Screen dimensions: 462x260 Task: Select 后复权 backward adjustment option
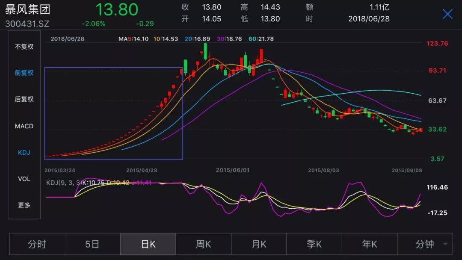(x=24, y=99)
